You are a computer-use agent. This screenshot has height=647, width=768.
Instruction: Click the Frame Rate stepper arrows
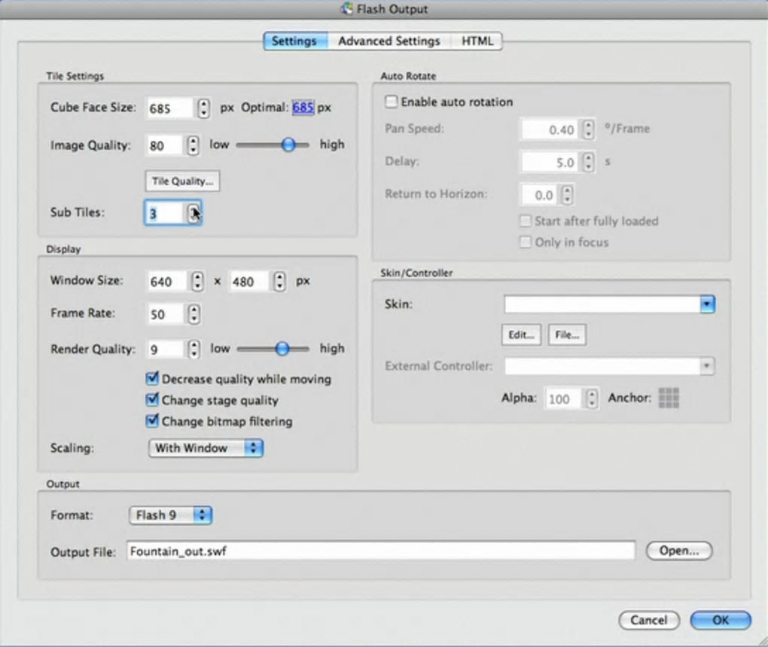coord(194,314)
